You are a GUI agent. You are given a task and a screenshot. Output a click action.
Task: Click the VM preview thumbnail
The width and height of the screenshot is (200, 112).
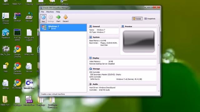coord(139,41)
